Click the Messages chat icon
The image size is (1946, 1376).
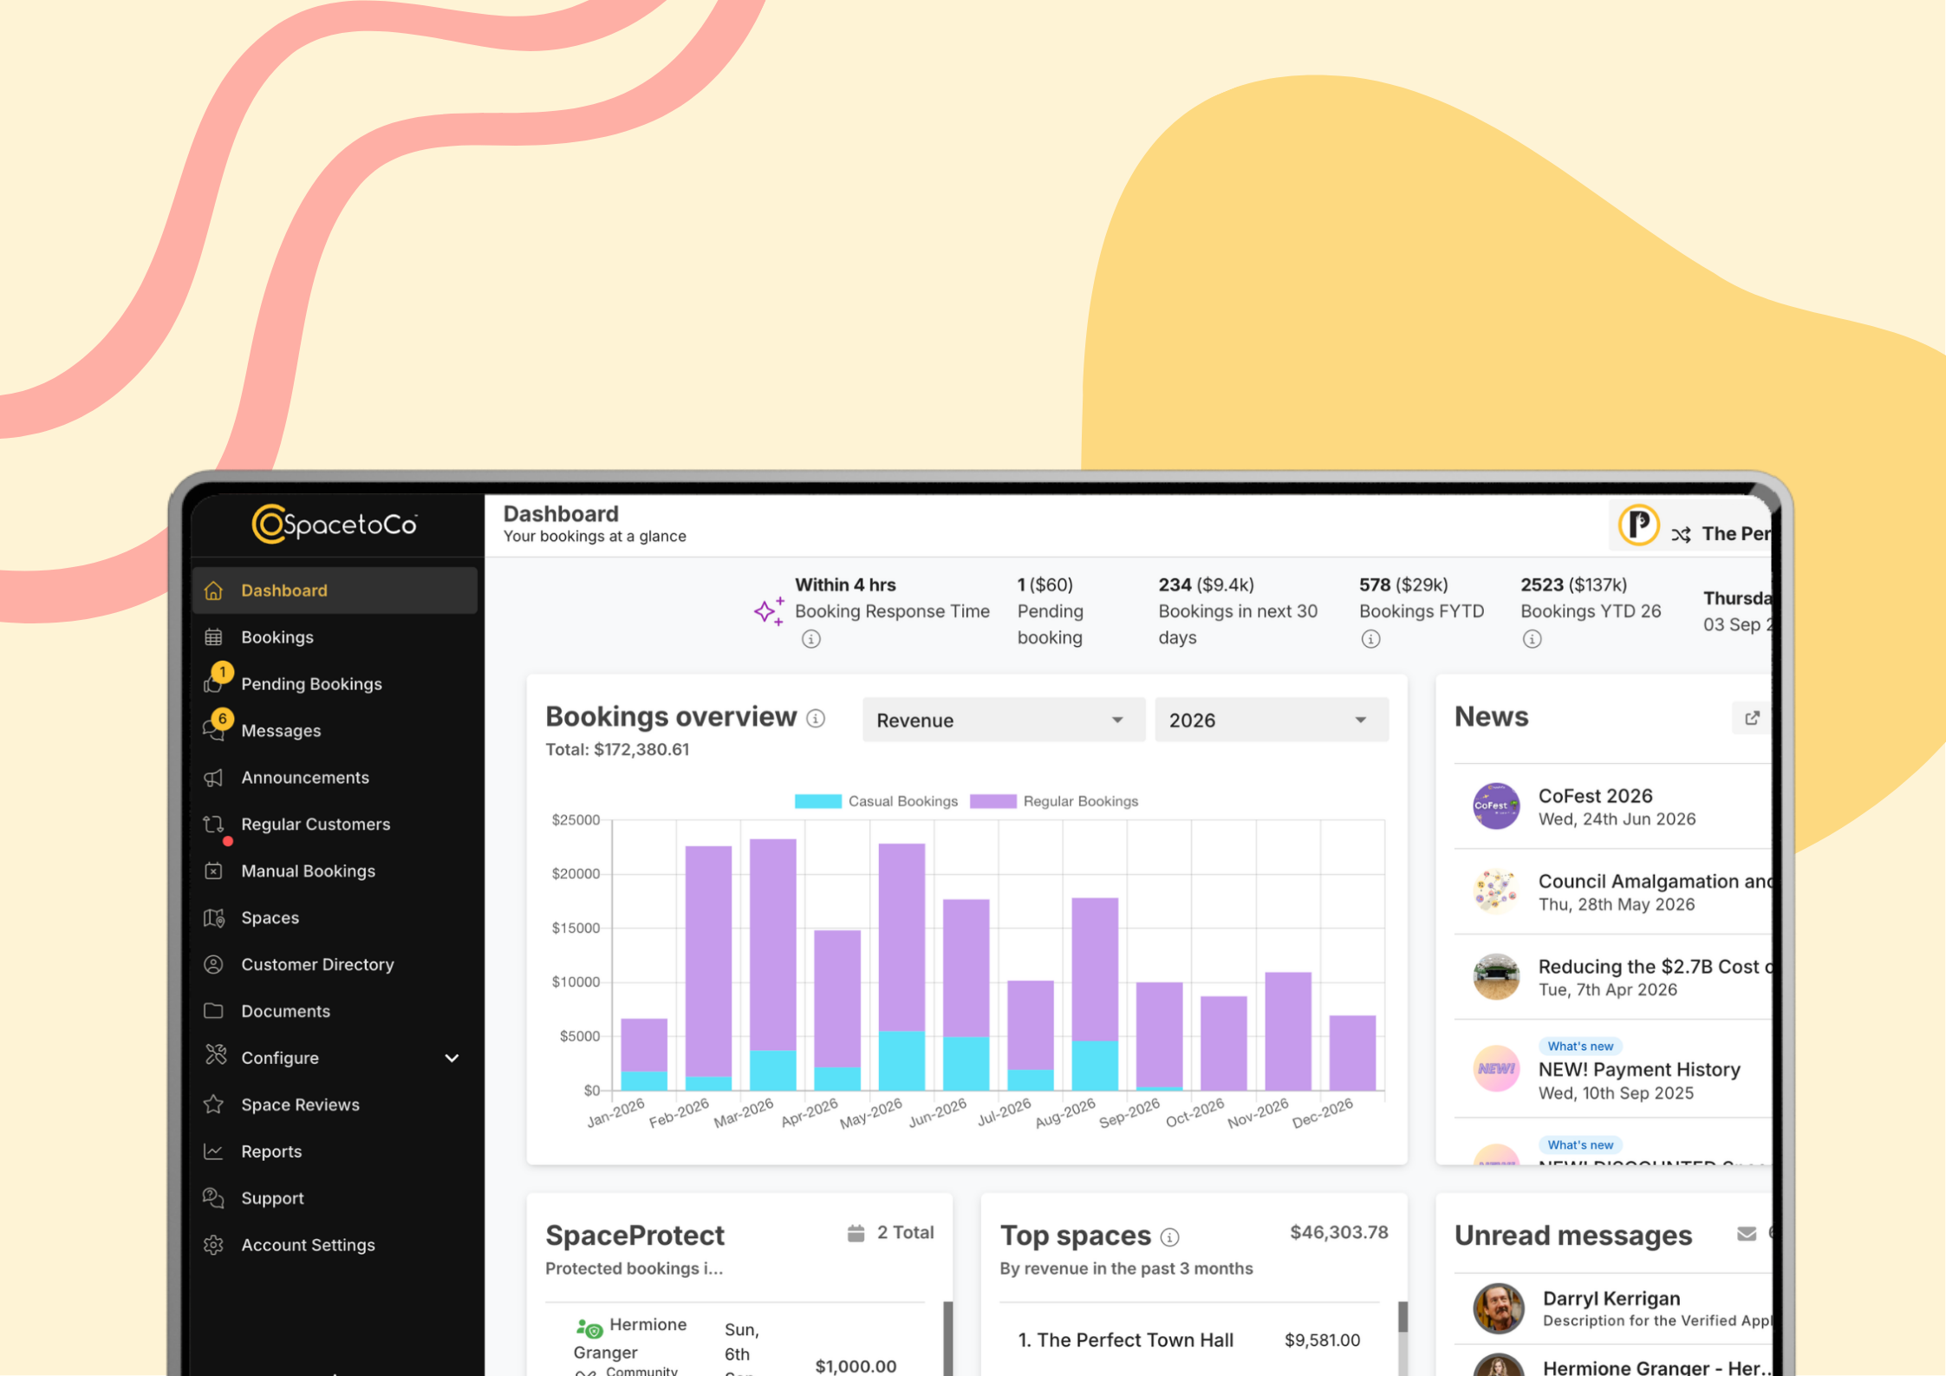[x=217, y=726]
